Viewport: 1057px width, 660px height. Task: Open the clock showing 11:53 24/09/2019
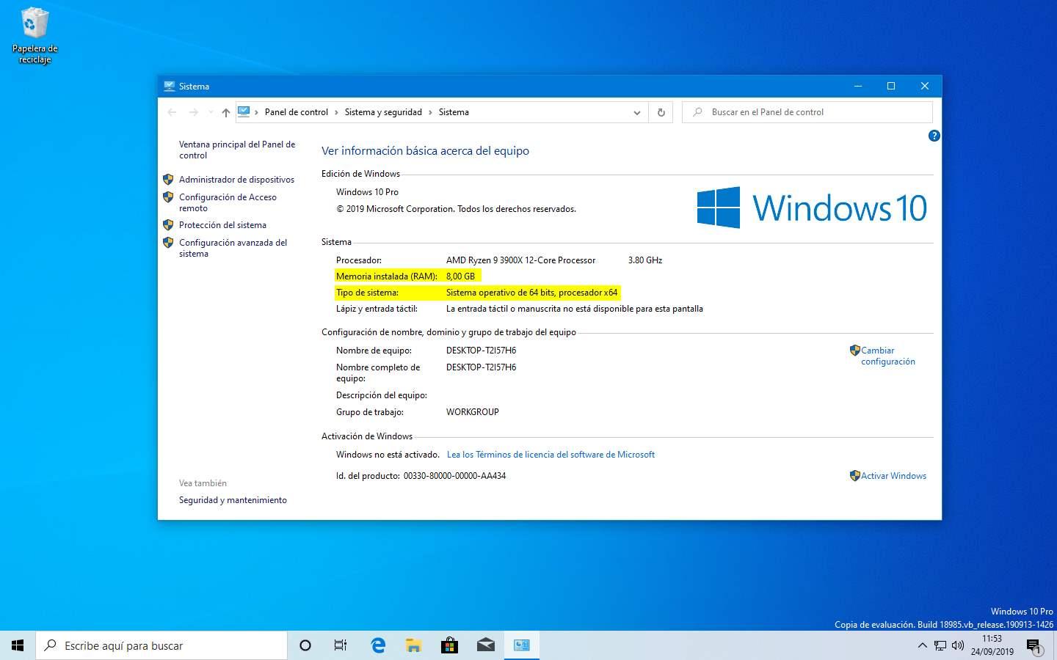click(x=992, y=645)
